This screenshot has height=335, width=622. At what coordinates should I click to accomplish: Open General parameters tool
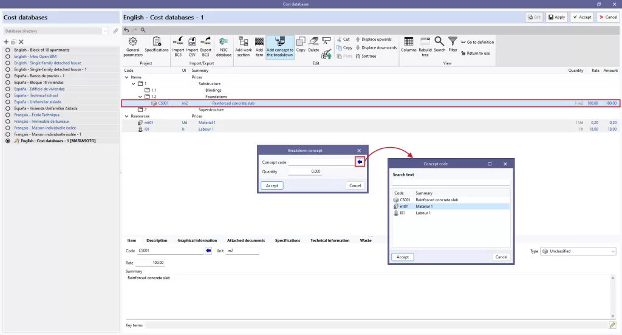pos(133,46)
